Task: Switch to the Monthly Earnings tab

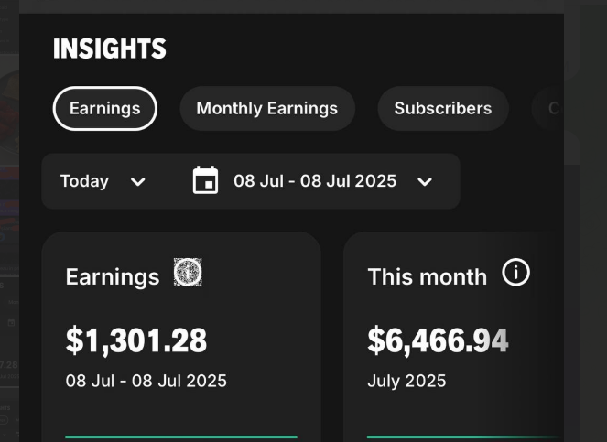Action: [x=266, y=108]
